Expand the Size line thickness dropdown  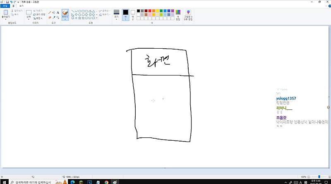pos(116,15)
